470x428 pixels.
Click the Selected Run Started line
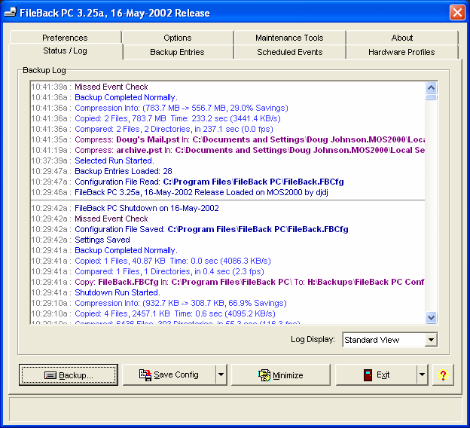[x=93, y=160]
